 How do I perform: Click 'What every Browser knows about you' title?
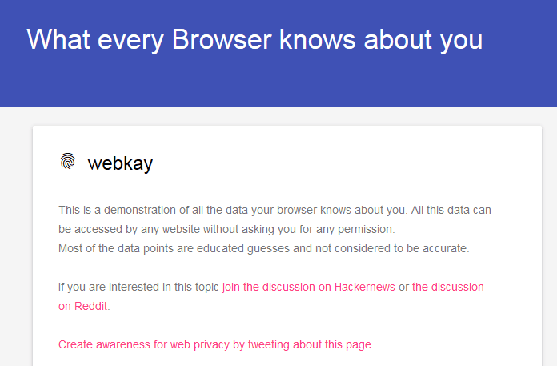coord(254,40)
